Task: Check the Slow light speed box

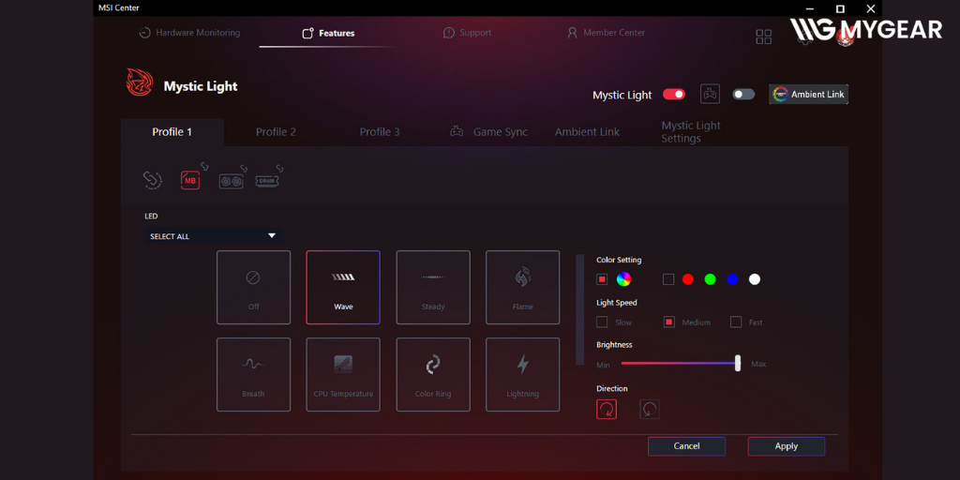Action: 602,322
